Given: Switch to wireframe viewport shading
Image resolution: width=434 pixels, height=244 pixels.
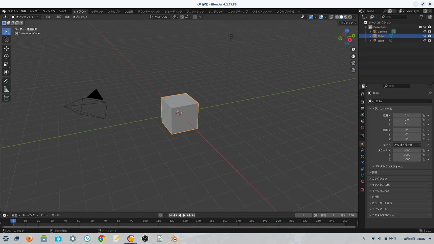Looking at the screenshot, I should tap(337, 17).
